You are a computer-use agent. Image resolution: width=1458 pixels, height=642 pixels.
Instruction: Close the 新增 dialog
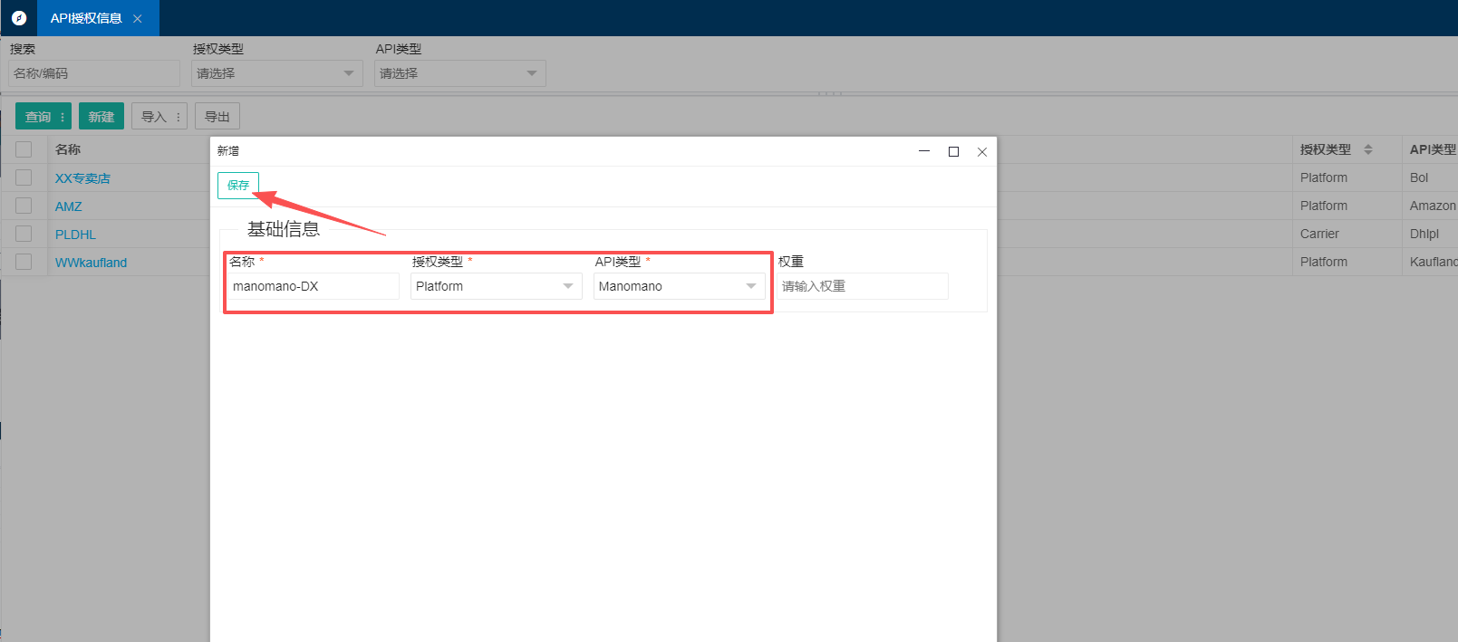click(x=982, y=152)
